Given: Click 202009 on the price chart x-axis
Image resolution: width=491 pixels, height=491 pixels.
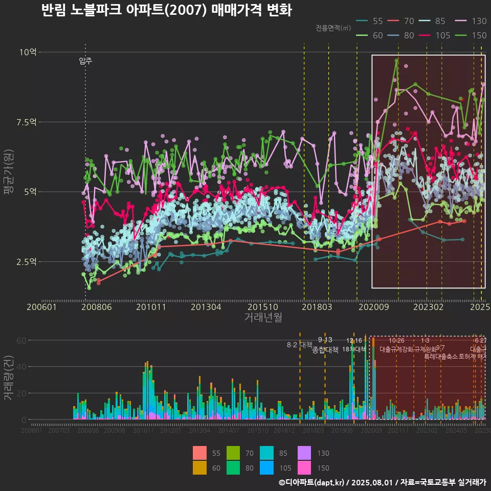Looking at the screenshot, I should 373,307.
